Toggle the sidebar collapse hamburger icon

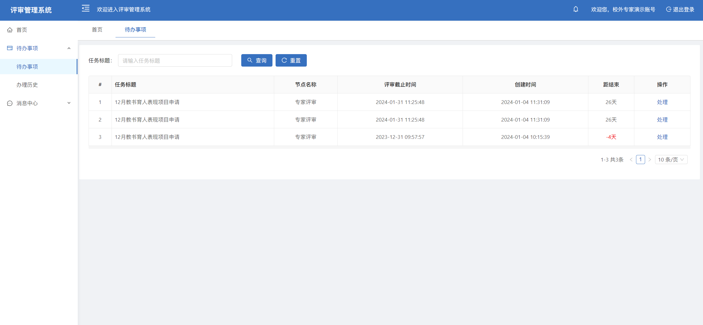coord(85,9)
